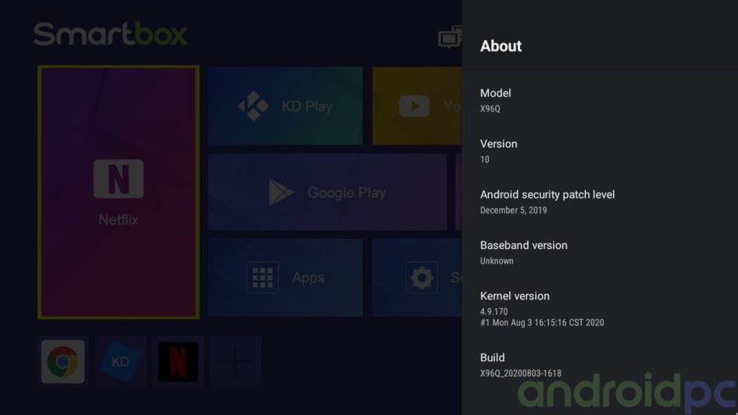Click the androidpc watermark
738x415 pixels.
point(627,391)
